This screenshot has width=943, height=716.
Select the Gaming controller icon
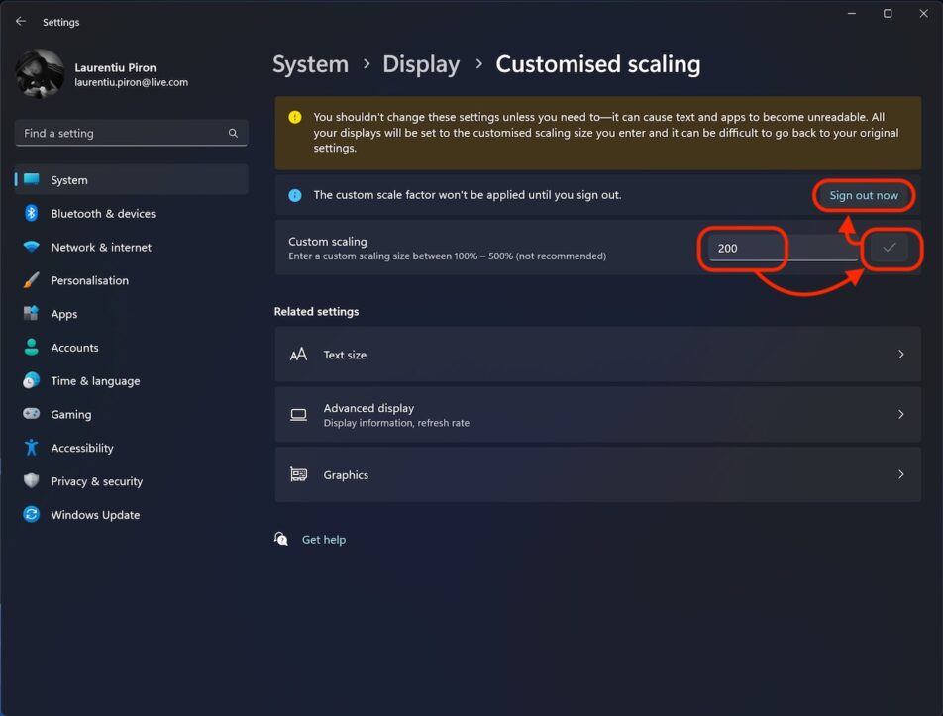tap(30, 414)
